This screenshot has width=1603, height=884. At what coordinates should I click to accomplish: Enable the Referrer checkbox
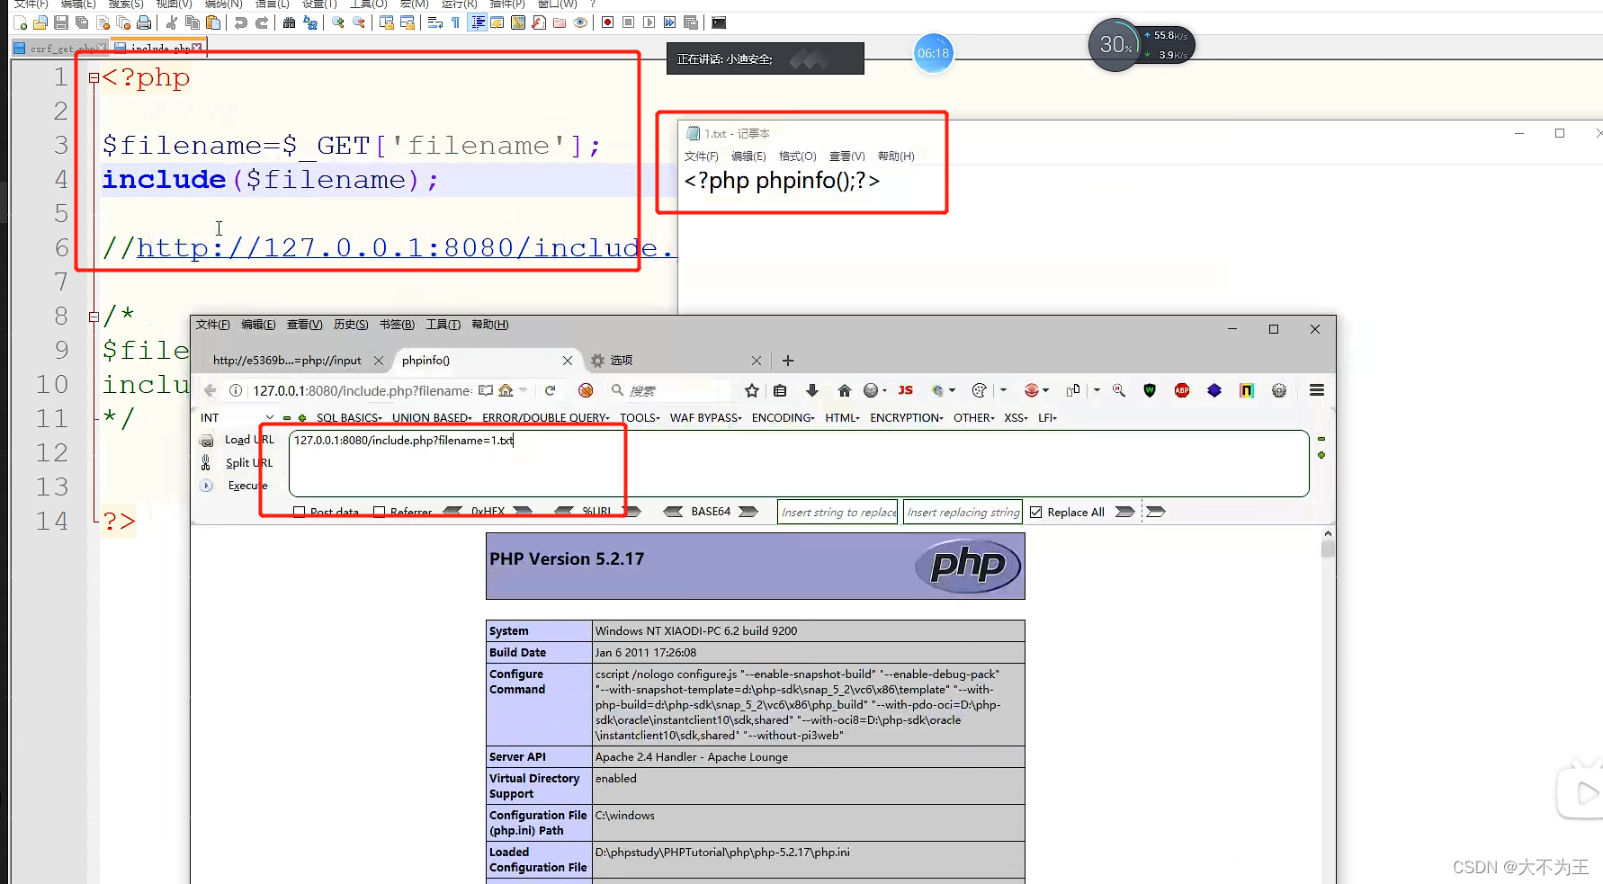tap(379, 512)
